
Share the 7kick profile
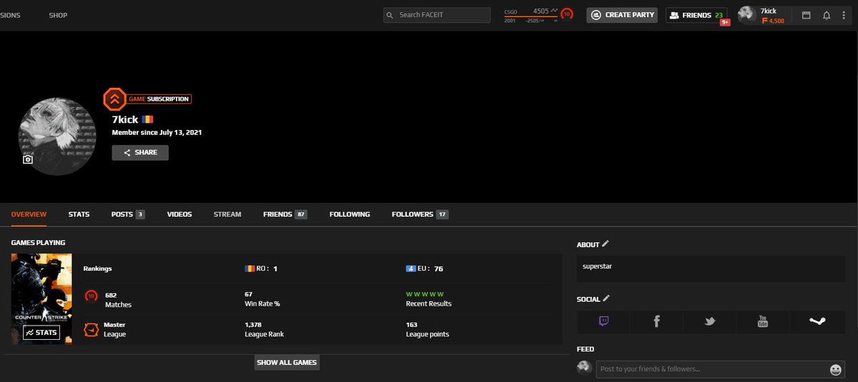[x=140, y=152]
